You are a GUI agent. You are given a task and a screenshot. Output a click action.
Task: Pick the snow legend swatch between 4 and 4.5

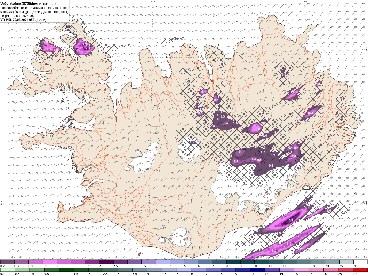tap(162, 262)
